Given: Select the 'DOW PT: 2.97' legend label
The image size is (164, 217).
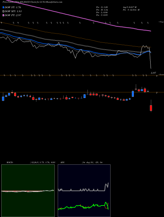Looking at the screenshot, I should 13,15.
